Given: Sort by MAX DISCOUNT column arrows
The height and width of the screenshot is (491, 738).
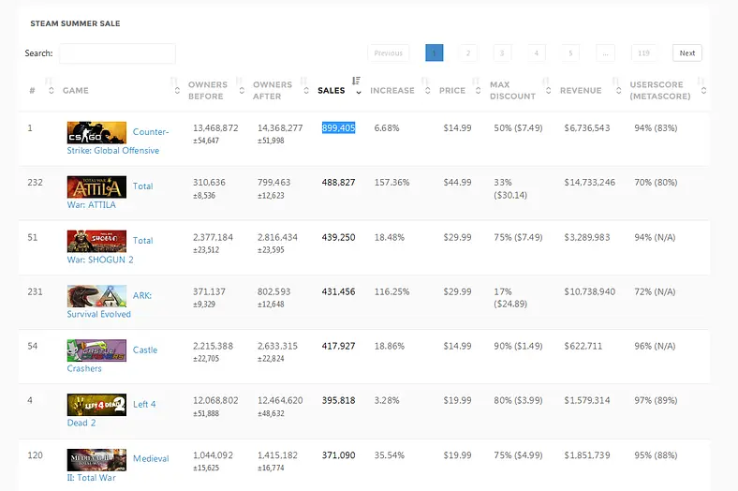Looking at the screenshot, I should tap(548, 90).
